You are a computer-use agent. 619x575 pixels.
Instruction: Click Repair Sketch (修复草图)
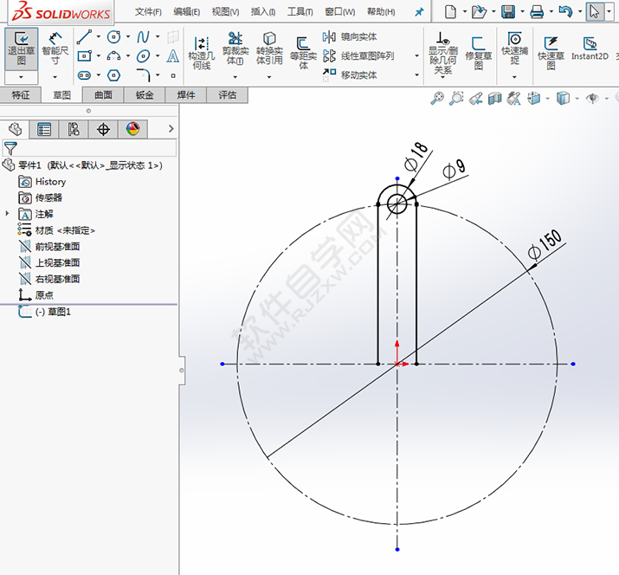point(478,54)
